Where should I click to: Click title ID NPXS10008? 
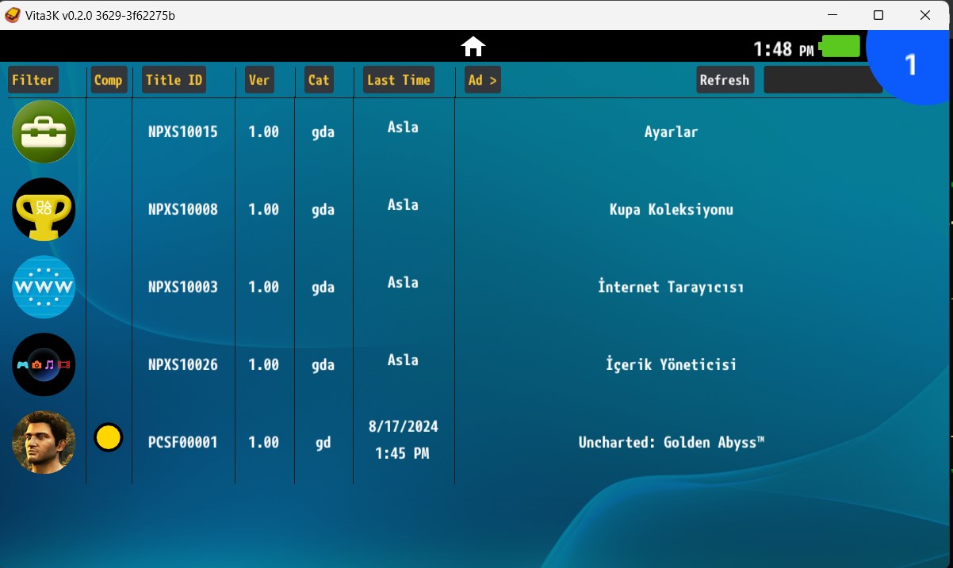182,210
